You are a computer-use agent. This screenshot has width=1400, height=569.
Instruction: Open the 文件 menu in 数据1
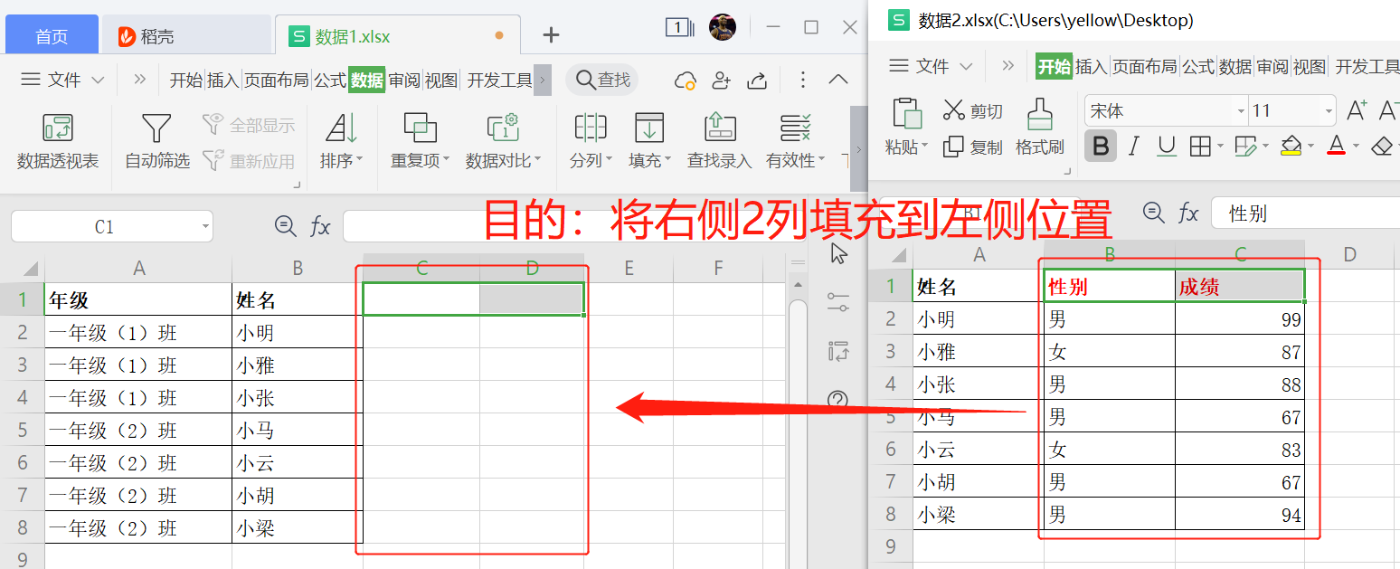[62, 80]
